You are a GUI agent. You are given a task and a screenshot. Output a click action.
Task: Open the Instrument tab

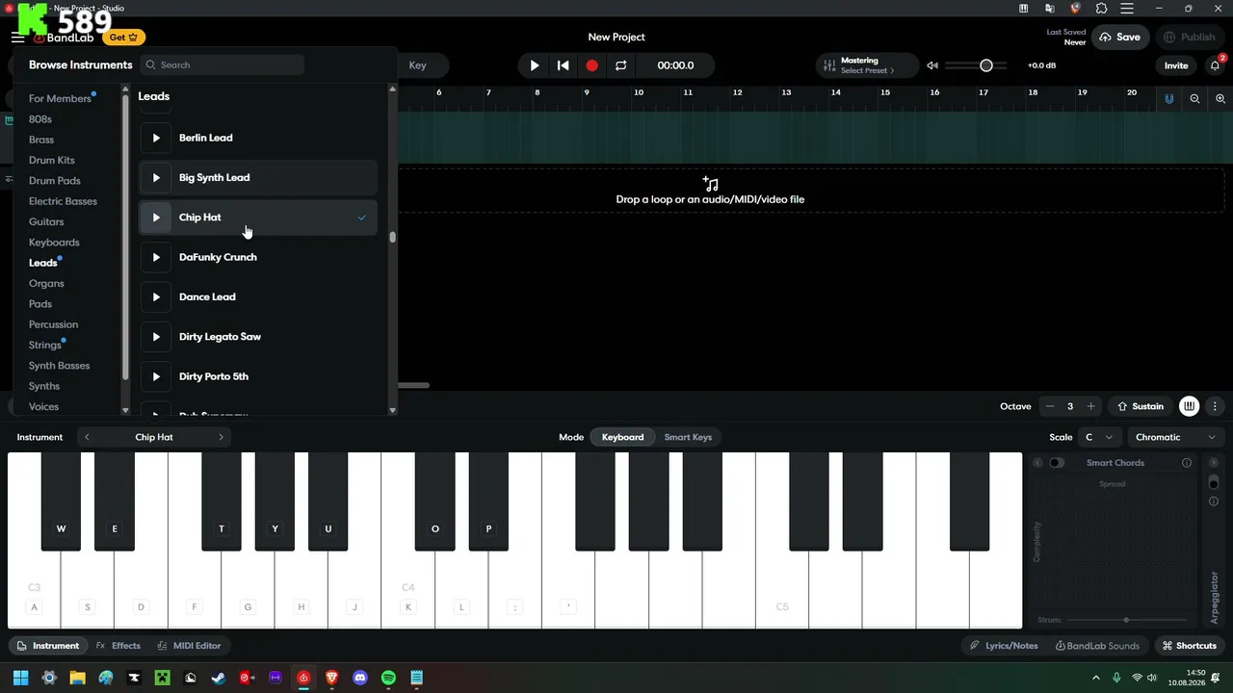point(47,646)
